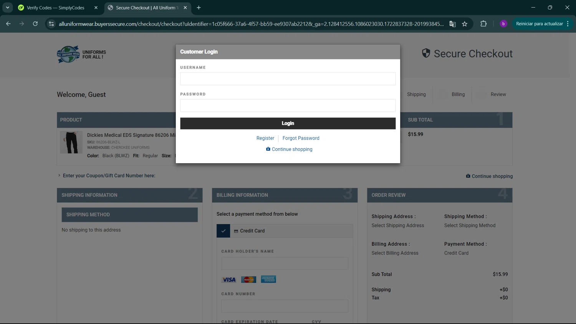Click the 'Welcome, Guest' heading
The height and width of the screenshot is (324, 576).
[81, 94]
